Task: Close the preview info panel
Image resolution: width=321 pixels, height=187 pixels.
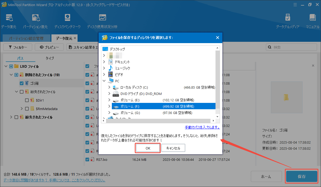Action: (313, 65)
